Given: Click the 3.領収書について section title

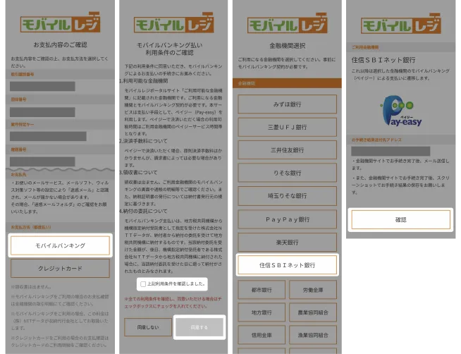Looking at the screenshot, I should tap(138, 172).
